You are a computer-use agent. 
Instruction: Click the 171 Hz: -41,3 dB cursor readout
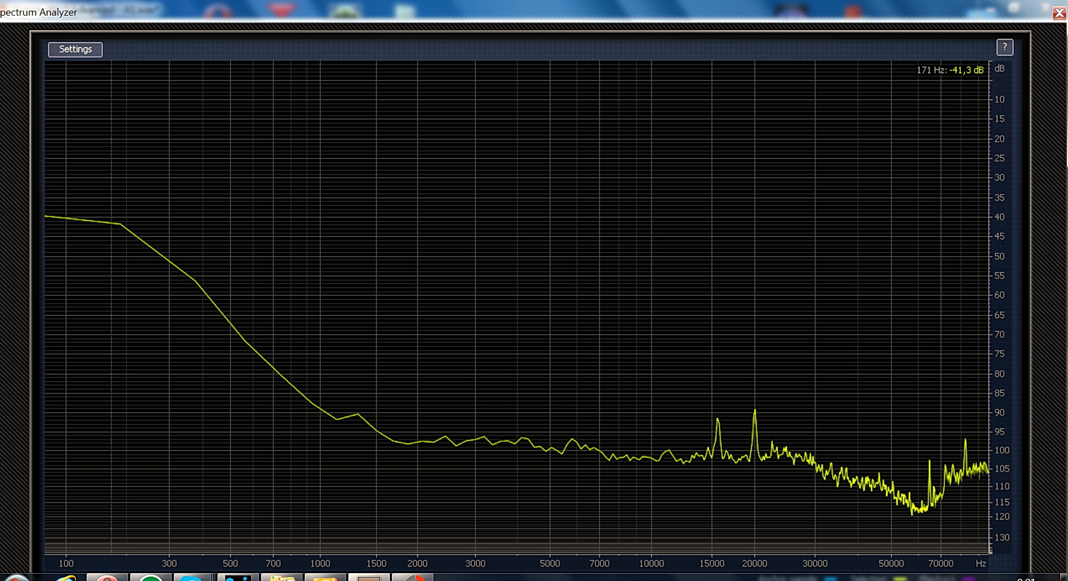(949, 70)
